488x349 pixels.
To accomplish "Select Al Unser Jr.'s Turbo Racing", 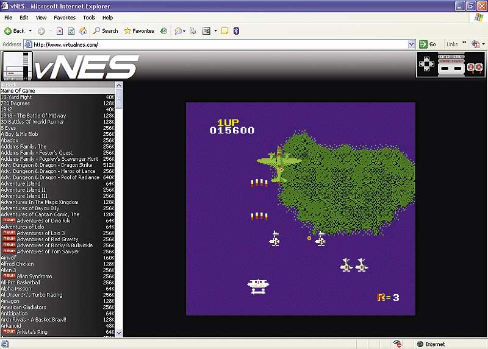I will click(x=57, y=295).
